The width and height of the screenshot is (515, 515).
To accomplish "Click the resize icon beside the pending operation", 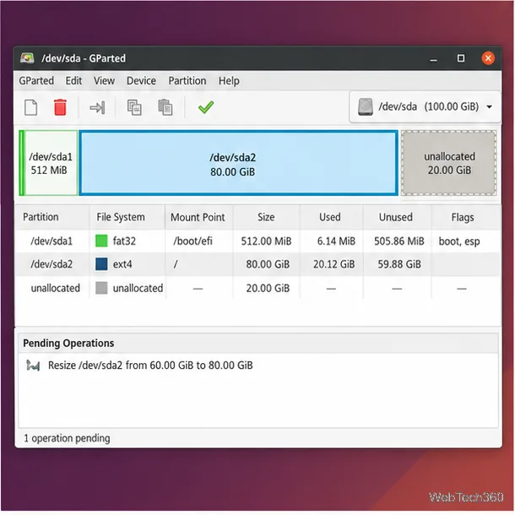I will tap(33, 366).
